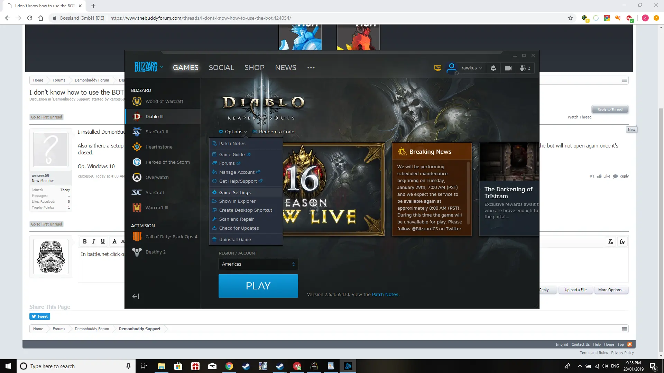664x373 pixels.
Task: Open Microsoft Store taskbar icon
Action: (178, 366)
